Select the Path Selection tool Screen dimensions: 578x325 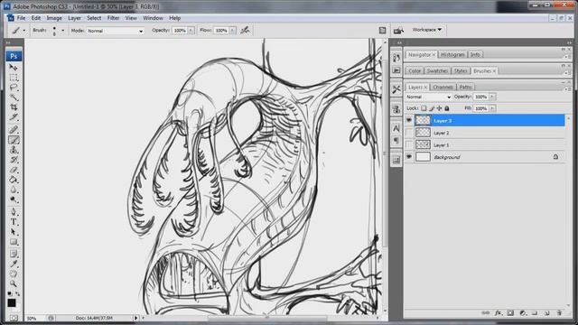[x=14, y=232]
